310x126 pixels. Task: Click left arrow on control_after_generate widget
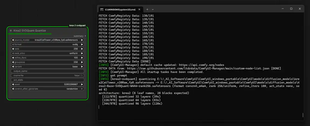pyautogui.click(x=13, y=89)
